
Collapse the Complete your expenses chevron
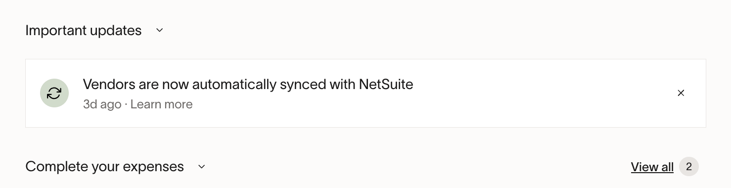201,167
